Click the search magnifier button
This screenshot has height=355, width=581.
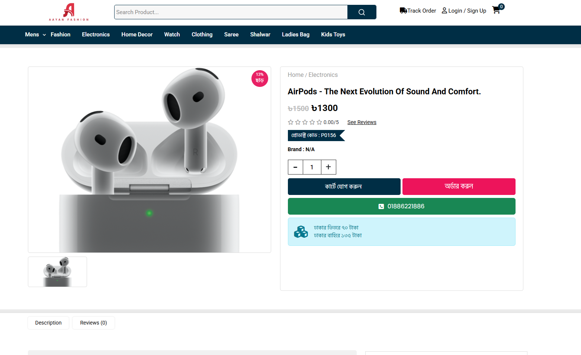(362, 12)
